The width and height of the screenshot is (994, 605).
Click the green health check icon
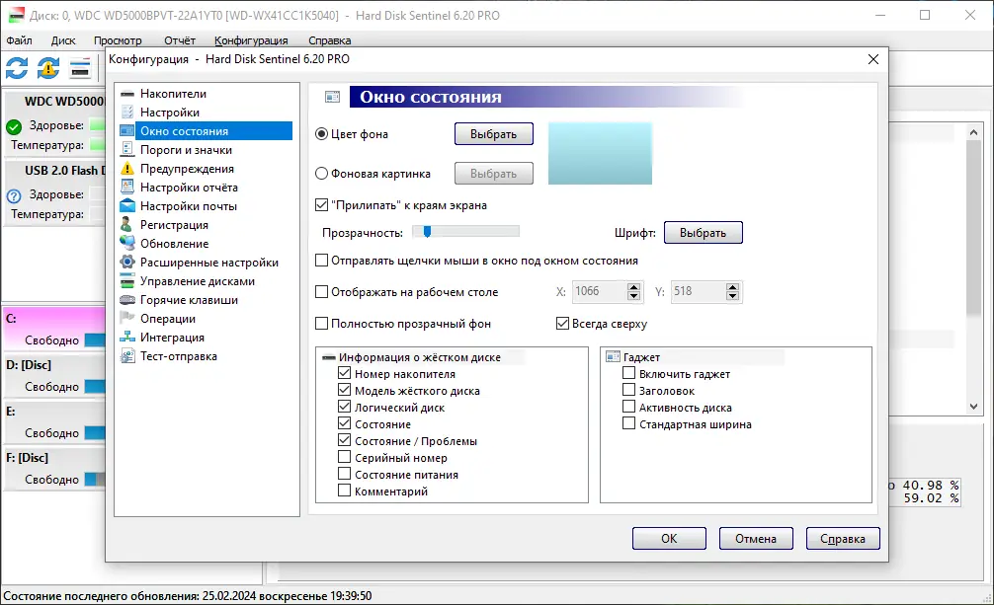click(14, 126)
